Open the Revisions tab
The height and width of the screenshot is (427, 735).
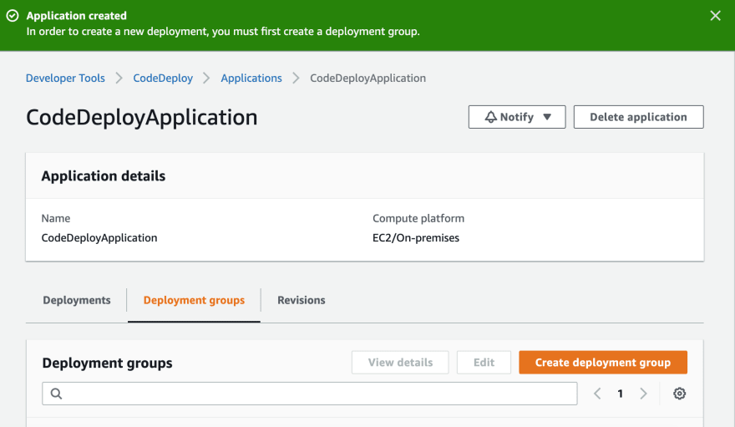coord(301,300)
